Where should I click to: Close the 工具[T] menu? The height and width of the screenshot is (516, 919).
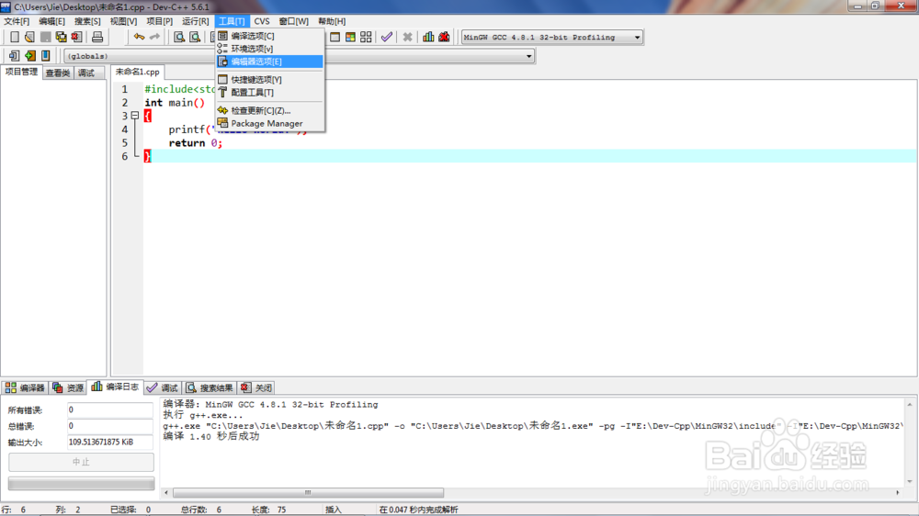(232, 21)
